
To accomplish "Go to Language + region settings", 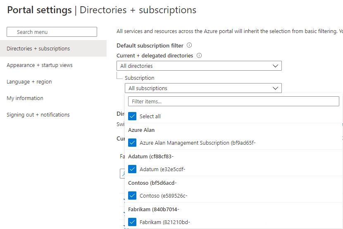I will [x=29, y=81].
